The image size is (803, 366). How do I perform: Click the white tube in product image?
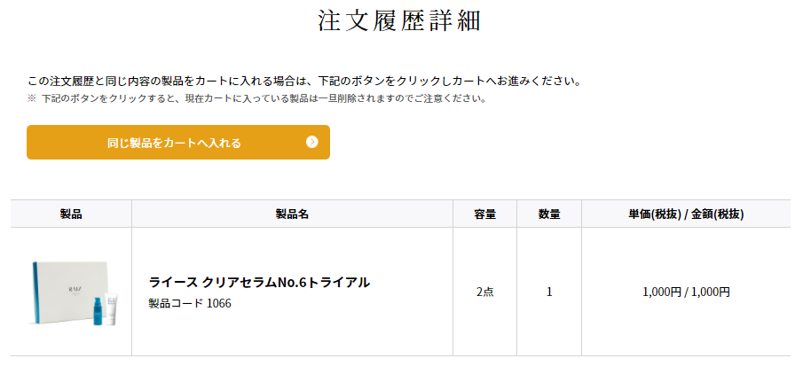click(x=113, y=308)
